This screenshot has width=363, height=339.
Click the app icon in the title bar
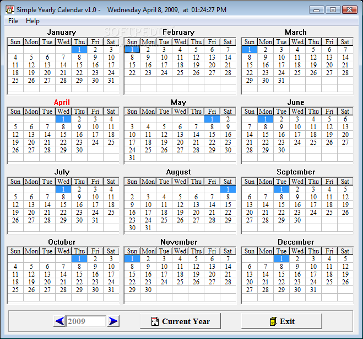(x=10, y=9)
